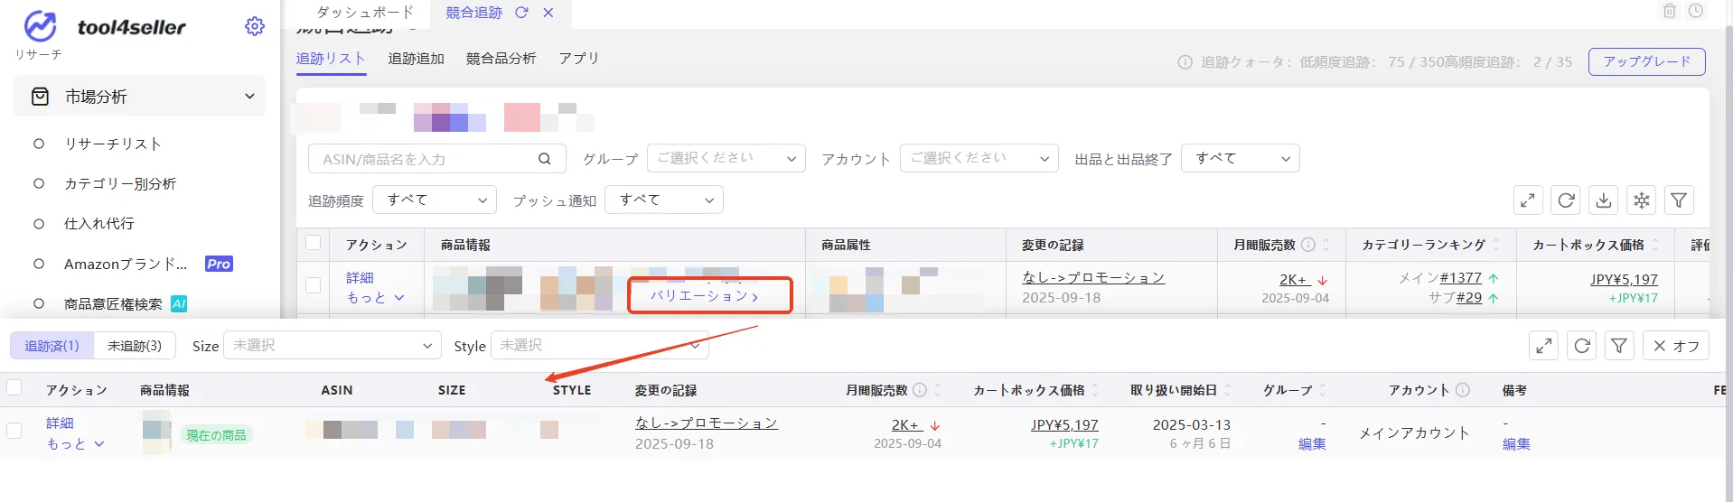This screenshot has height=502, width=1733.
Task: Open the プッシュ通知 dropdown
Action: pos(664,200)
